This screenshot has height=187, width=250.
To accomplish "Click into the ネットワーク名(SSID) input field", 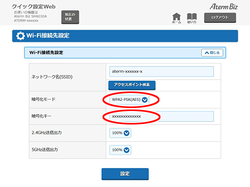I will point(161,71).
